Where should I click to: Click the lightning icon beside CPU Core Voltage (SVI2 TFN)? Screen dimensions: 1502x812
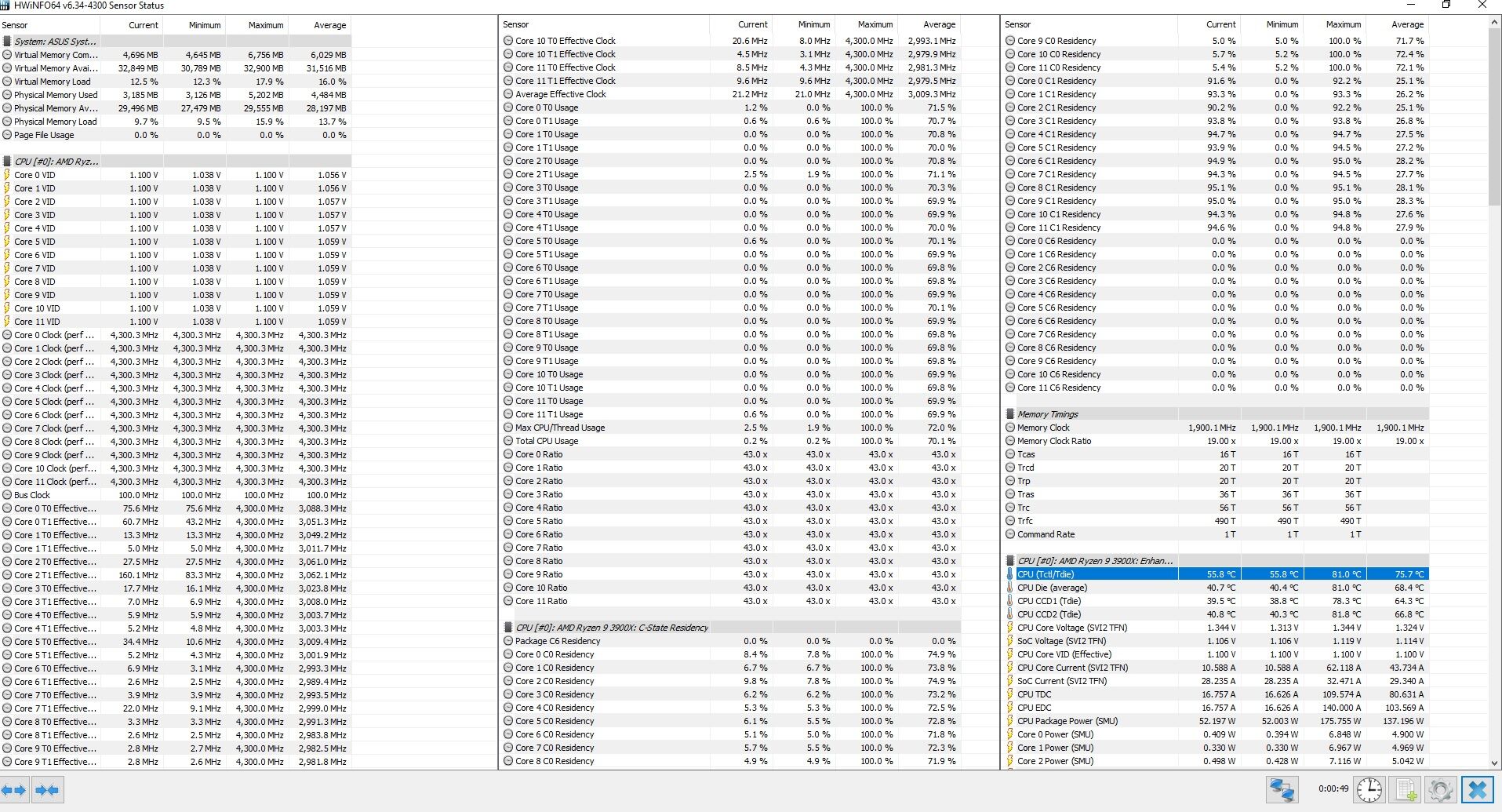coord(1010,628)
